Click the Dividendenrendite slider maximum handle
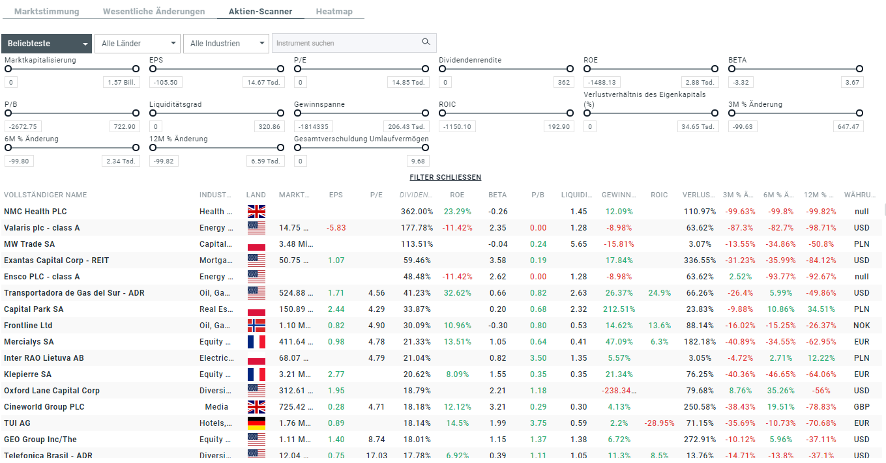This screenshot has width=886, height=463. pyautogui.click(x=570, y=69)
